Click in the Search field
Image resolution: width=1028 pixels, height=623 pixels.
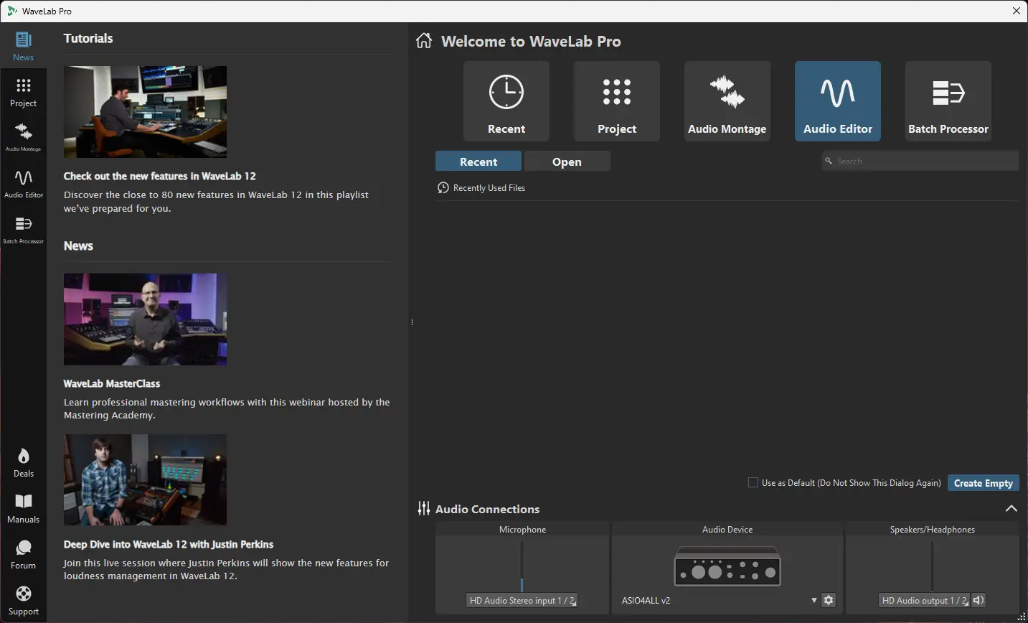(920, 161)
